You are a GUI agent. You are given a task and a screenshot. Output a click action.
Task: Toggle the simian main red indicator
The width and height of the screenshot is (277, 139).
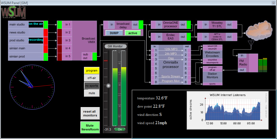coord(46,49)
